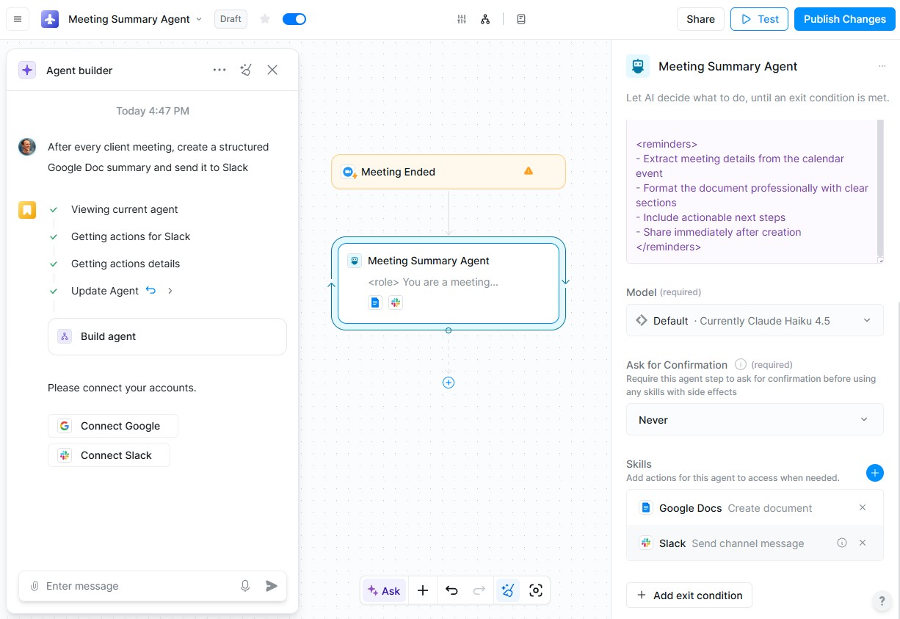The width and height of the screenshot is (900, 619).
Task: Toggle the agent enabled switch in the top bar
Action: pyautogui.click(x=294, y=18)
